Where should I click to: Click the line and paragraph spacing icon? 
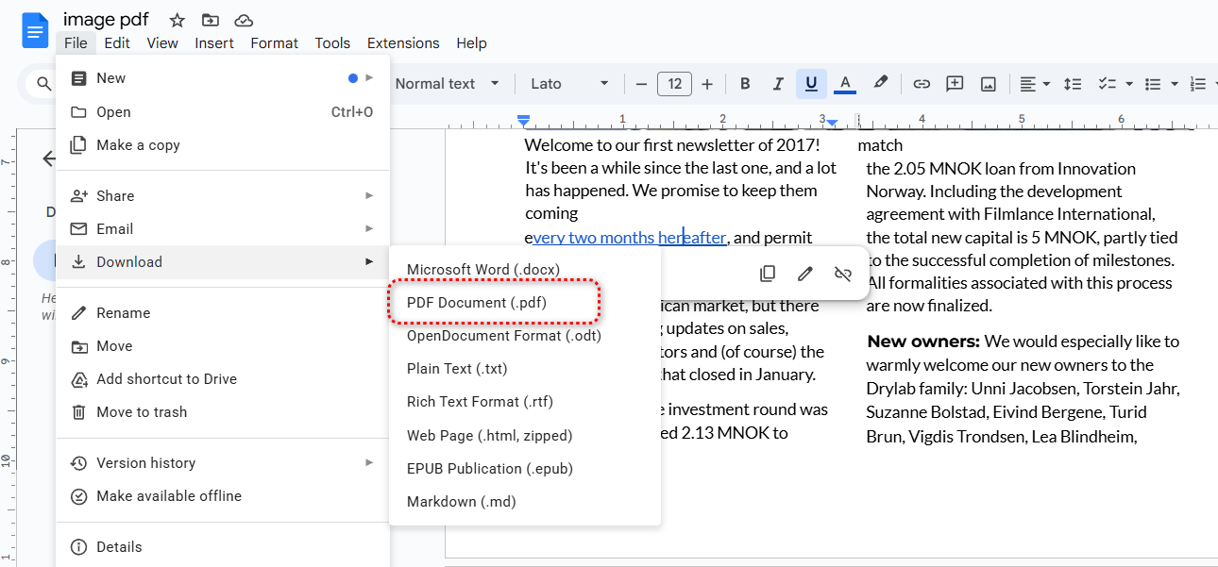[x=1073, y=84]
